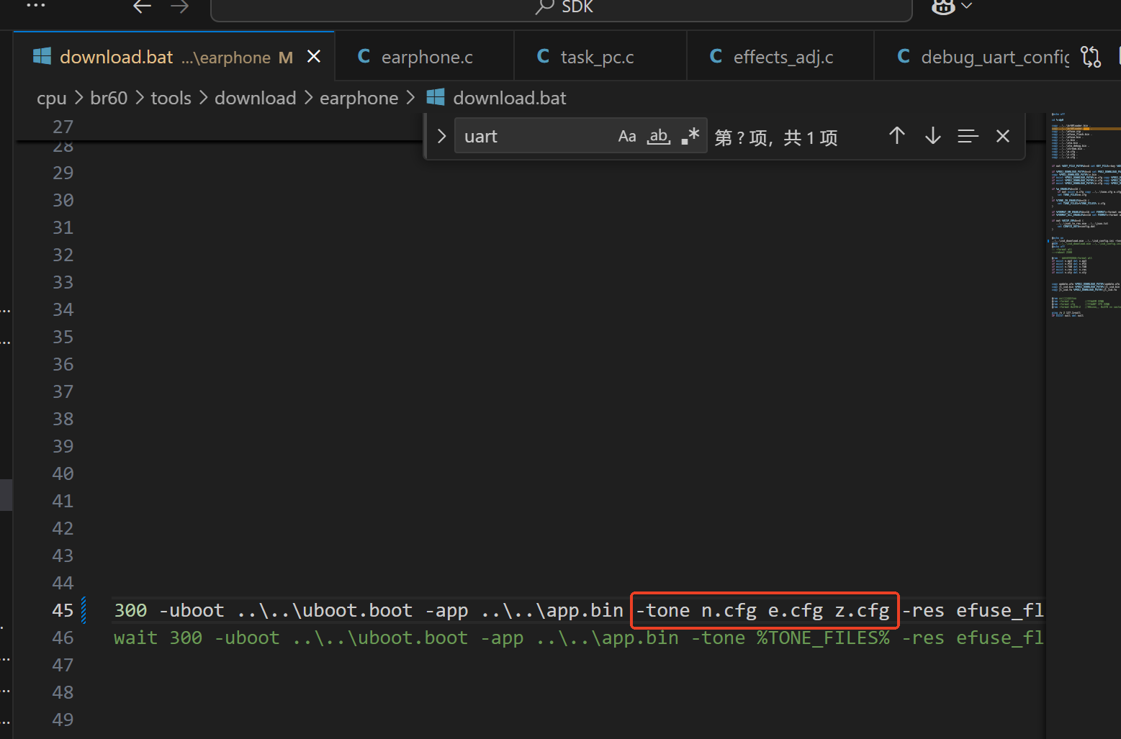Click the br60 breadcrumb

pyautogui.click(x=109, y=98)
